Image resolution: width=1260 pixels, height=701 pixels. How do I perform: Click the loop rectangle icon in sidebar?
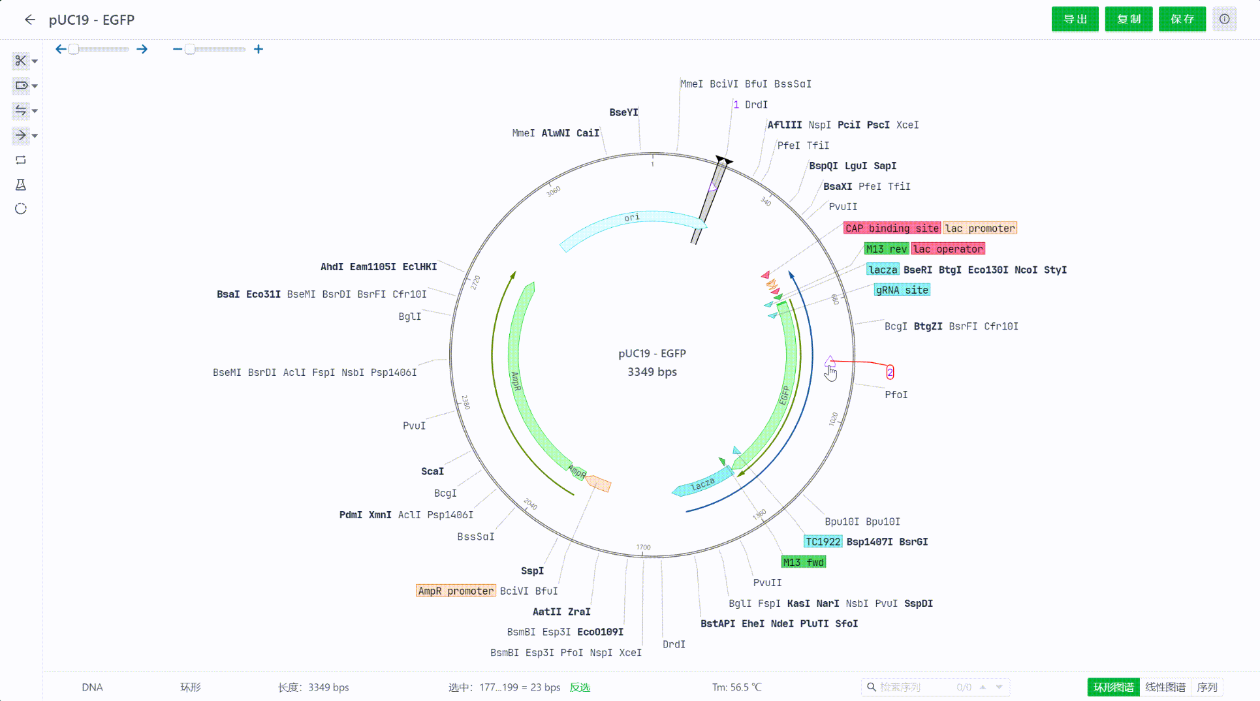[x=20, y=160]
